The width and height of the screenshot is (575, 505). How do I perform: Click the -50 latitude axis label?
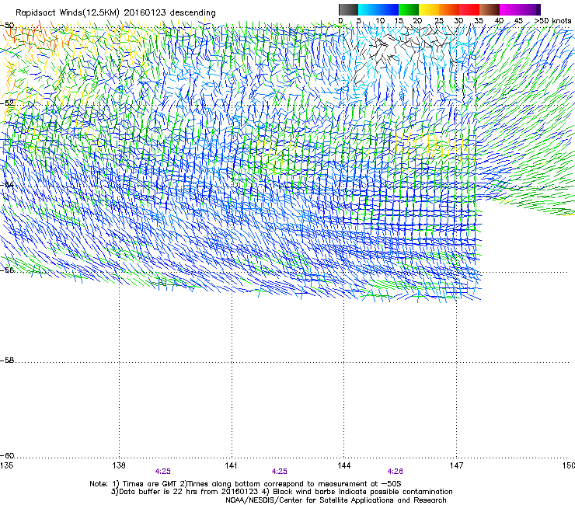coord(7,26)
